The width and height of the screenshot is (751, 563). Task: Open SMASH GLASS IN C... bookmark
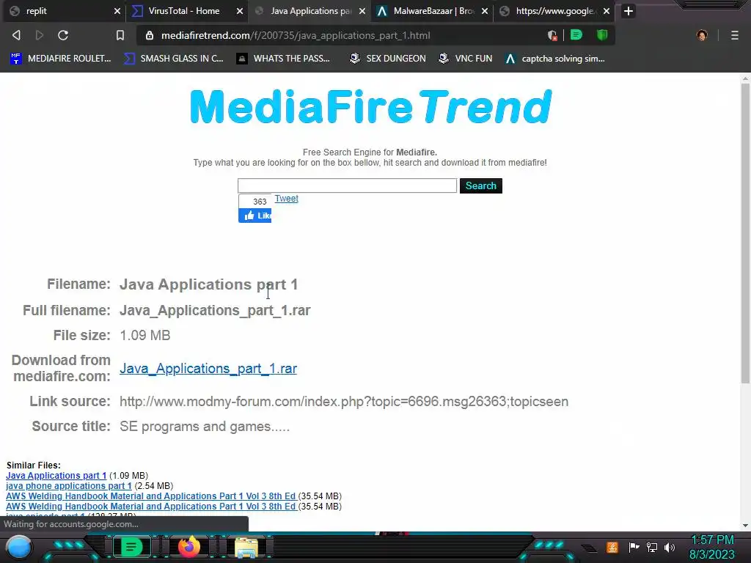(x=174, y=59)
